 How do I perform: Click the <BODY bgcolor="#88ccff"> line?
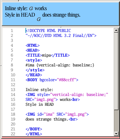tap(52, 80)
